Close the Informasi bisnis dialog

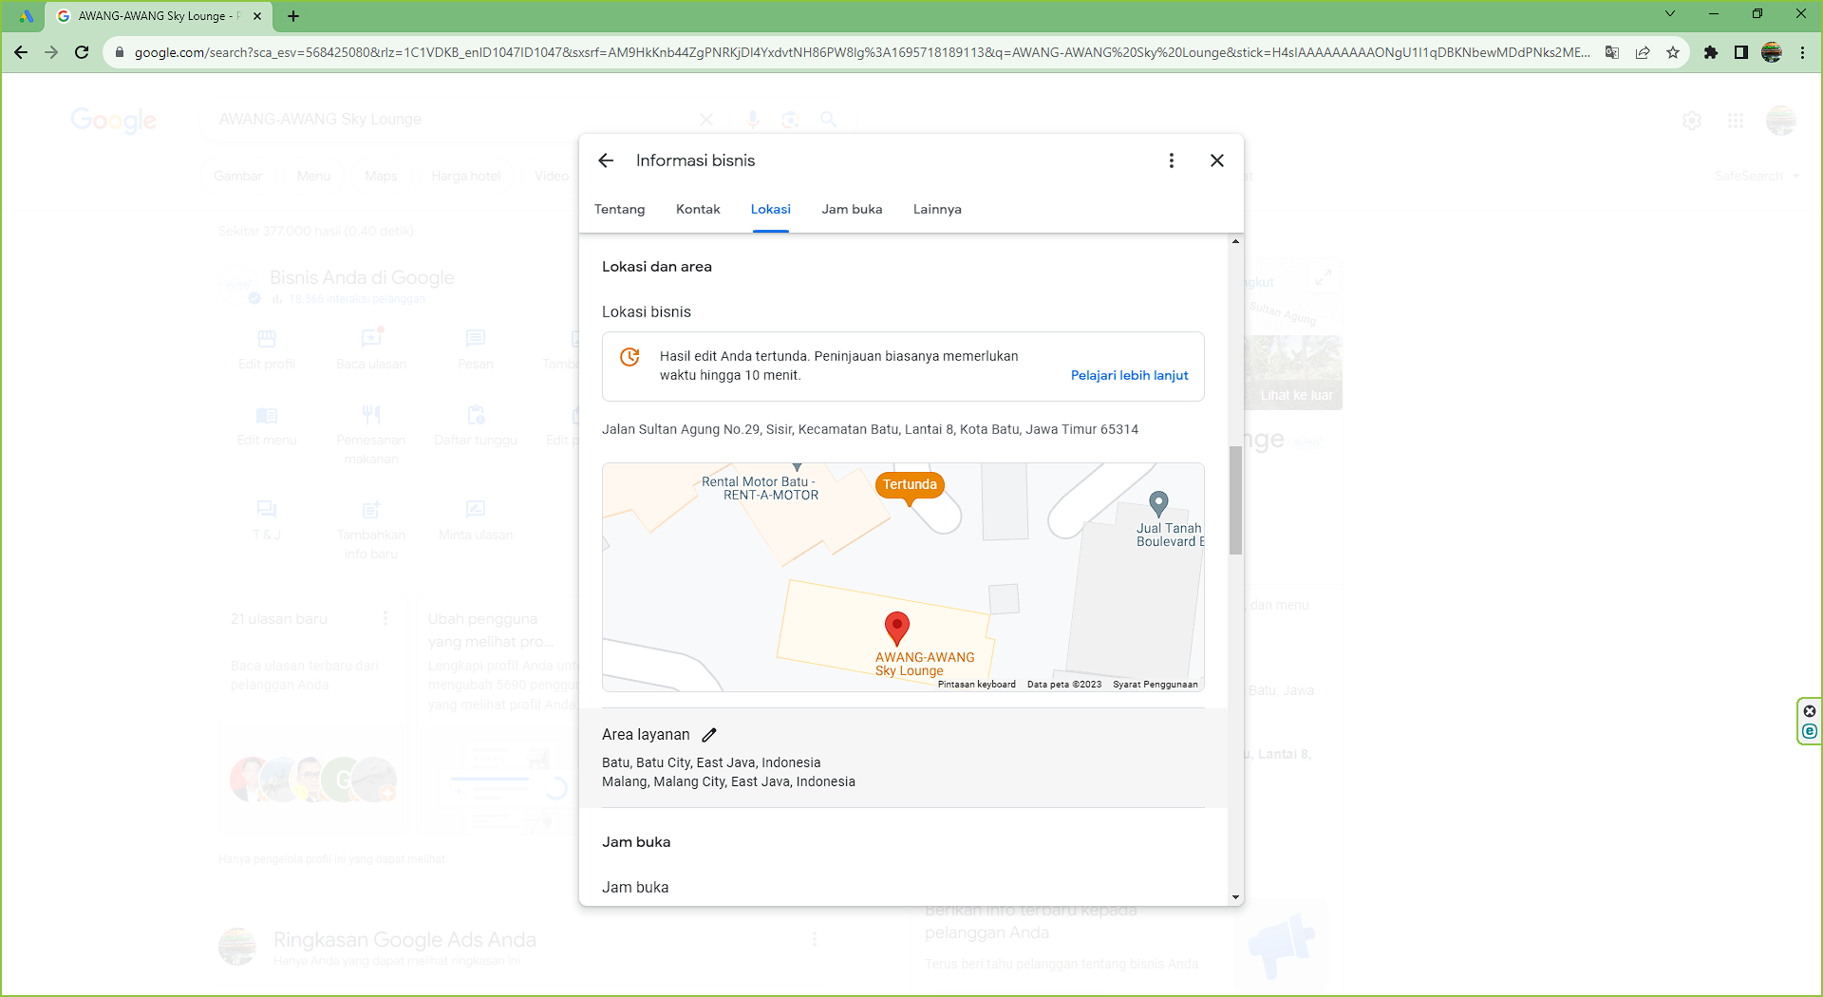[1217, 160]
